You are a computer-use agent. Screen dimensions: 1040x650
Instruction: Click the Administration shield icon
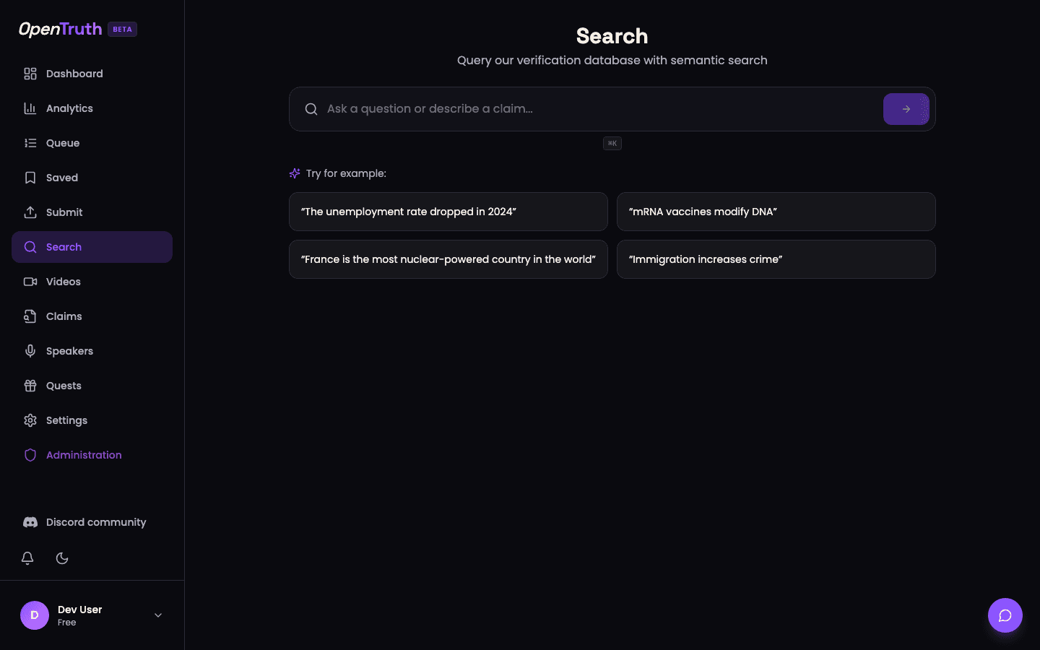click(30, 454)
